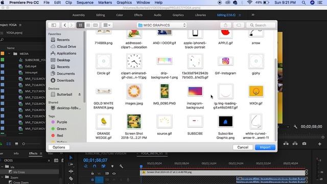Select the Red tag in sidebar
Image resolution: width=327 pixels, height=184 pixels.
(57, 135)
